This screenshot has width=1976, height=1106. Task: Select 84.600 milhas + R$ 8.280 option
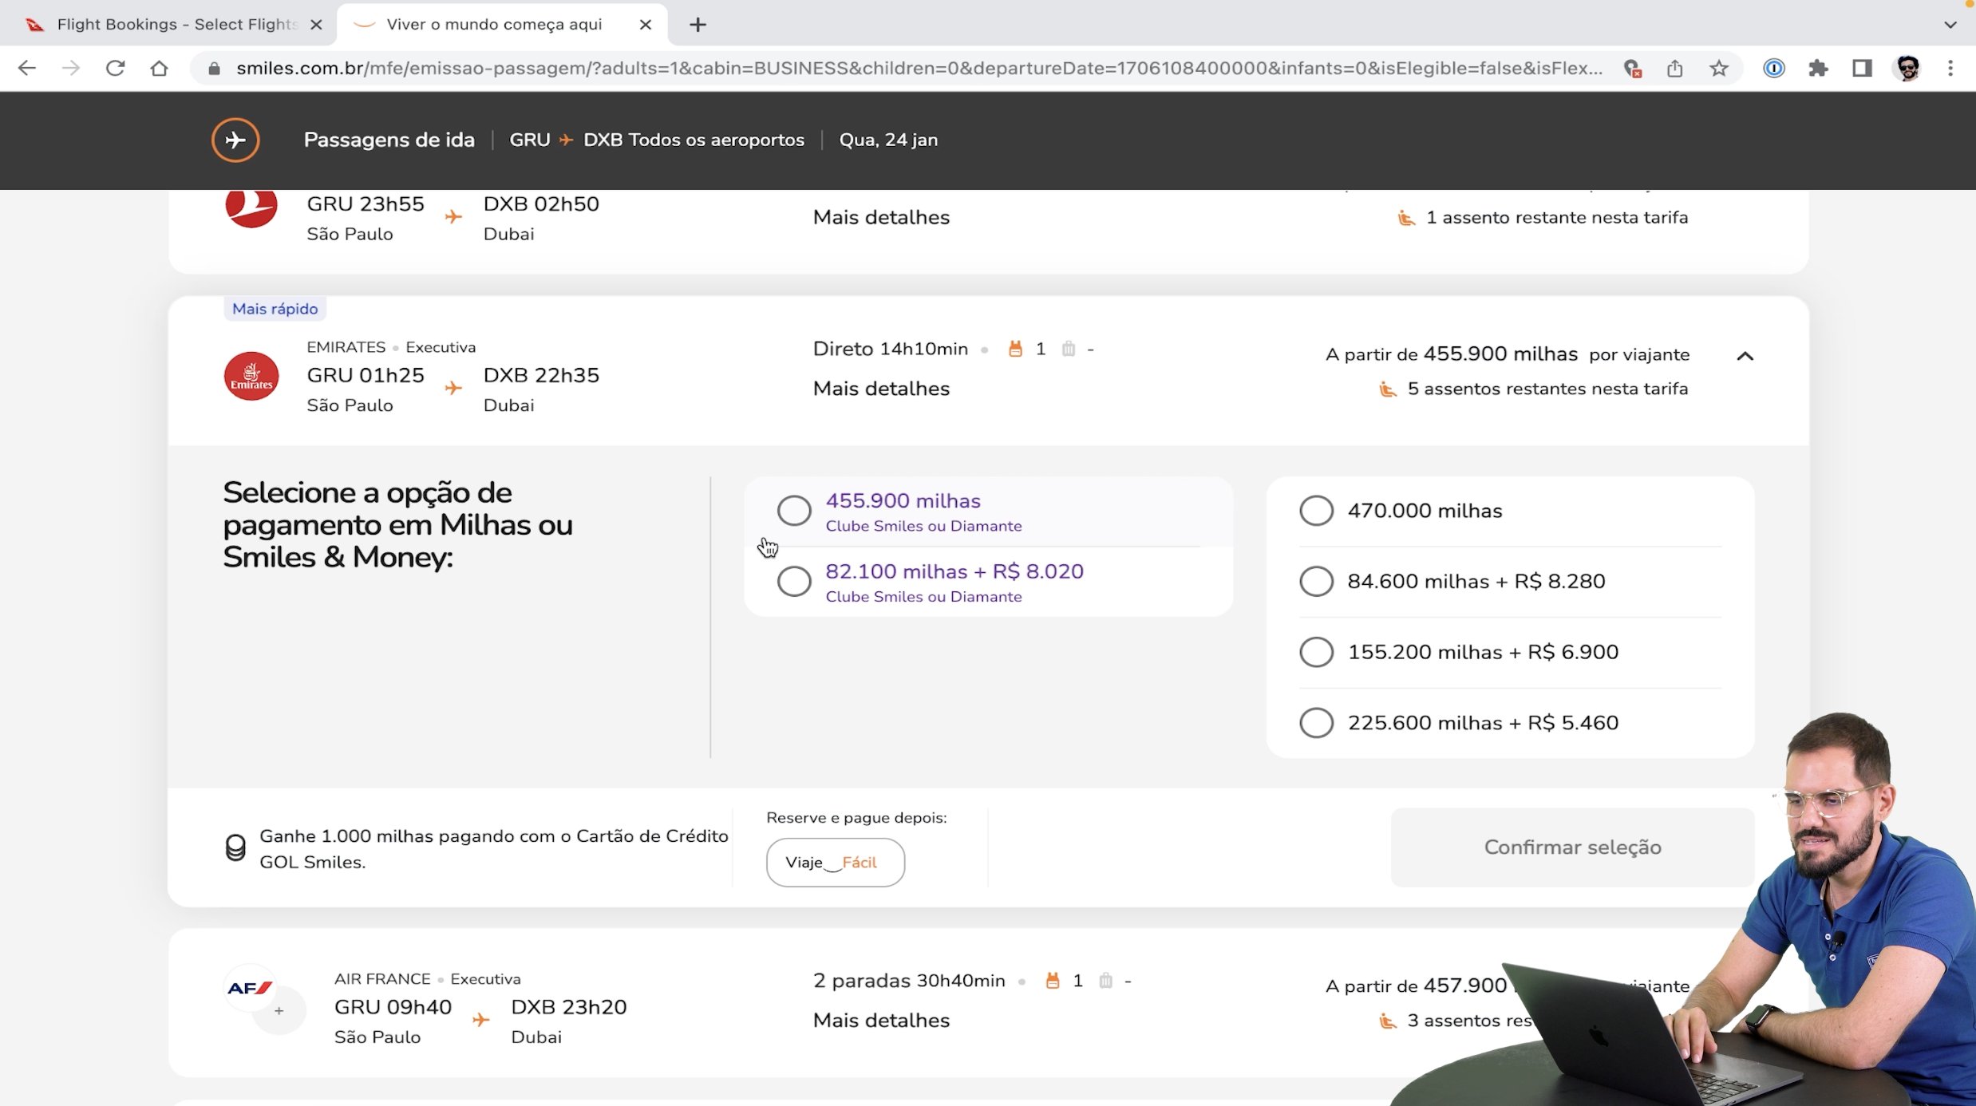pos(1316,582)
